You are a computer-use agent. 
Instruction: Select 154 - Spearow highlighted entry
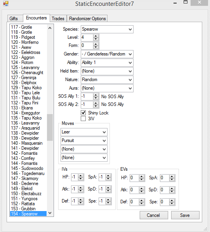28,214
